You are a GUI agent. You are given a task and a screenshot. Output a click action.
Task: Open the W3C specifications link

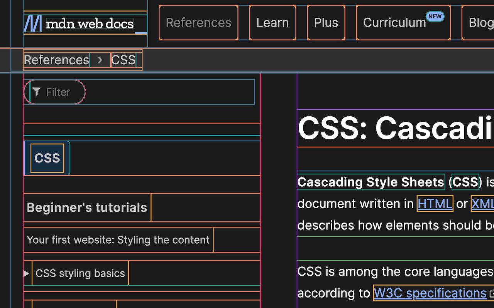(x=430, y=293)
